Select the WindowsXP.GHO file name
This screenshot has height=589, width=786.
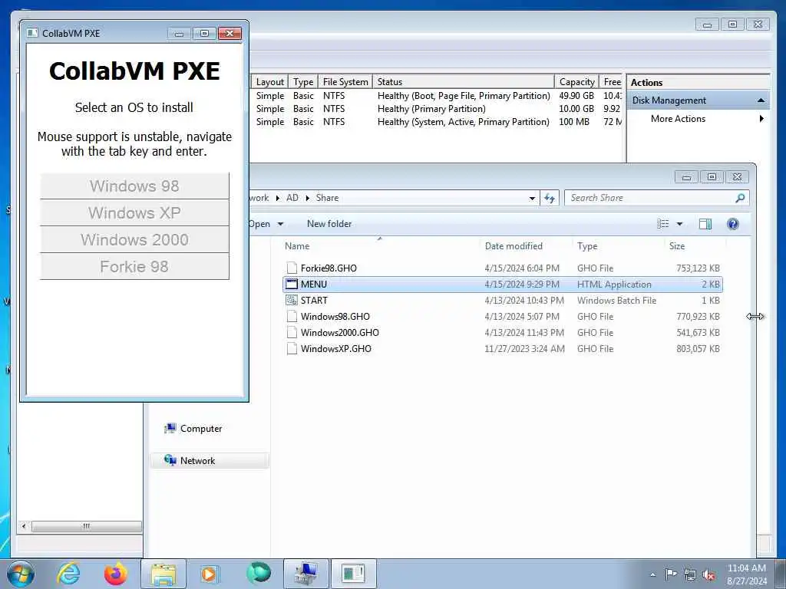pos(336,349)
